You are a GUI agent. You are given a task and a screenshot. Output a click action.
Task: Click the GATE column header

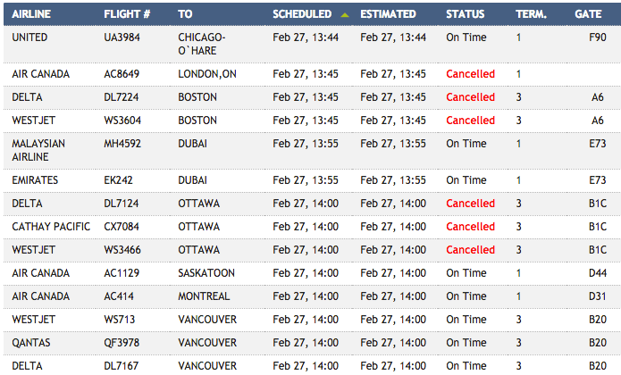[588, 14]
